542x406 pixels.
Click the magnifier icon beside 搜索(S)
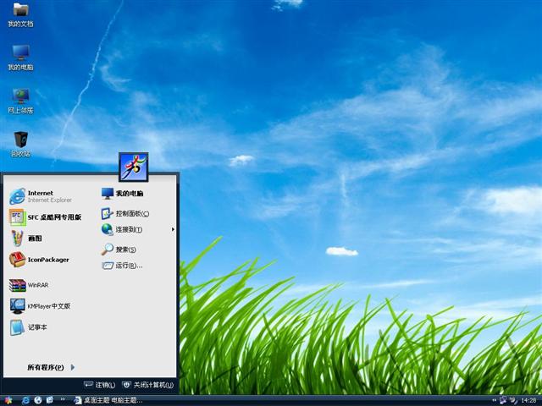tap(108, 250)
